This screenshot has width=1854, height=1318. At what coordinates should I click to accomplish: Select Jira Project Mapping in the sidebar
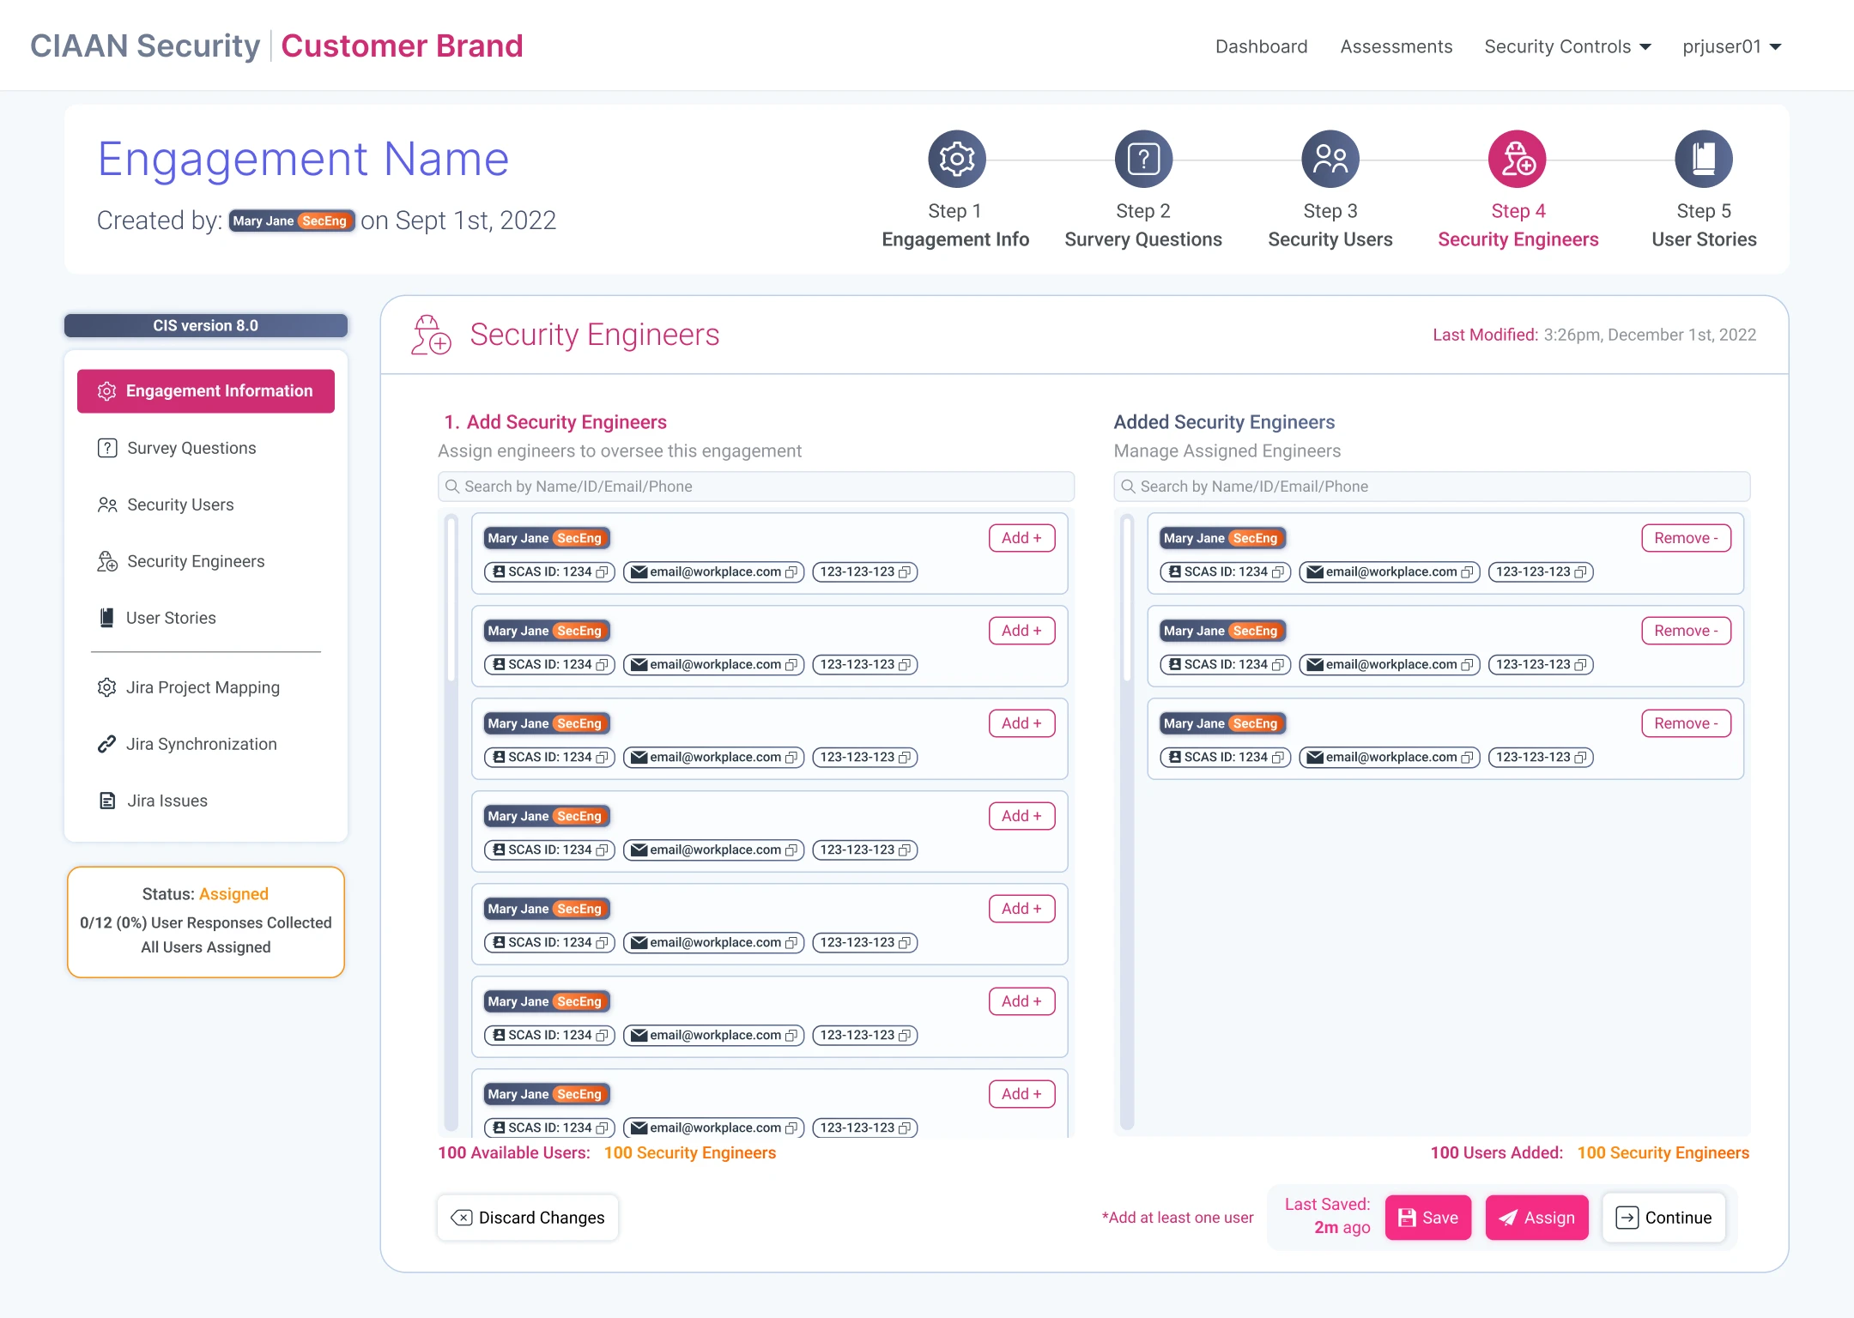[x=203, y=687]
